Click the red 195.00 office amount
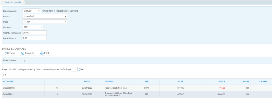Viewport: 272px width, 98px height. [222, 88]
